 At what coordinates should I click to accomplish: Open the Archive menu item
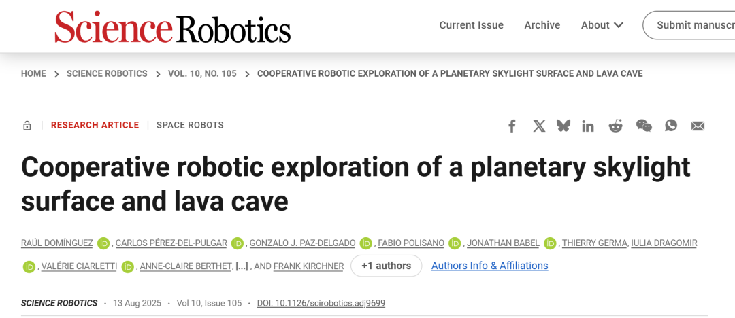point(542,25)
